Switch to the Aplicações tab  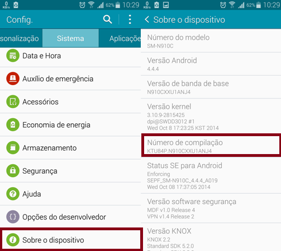(120, 38)
